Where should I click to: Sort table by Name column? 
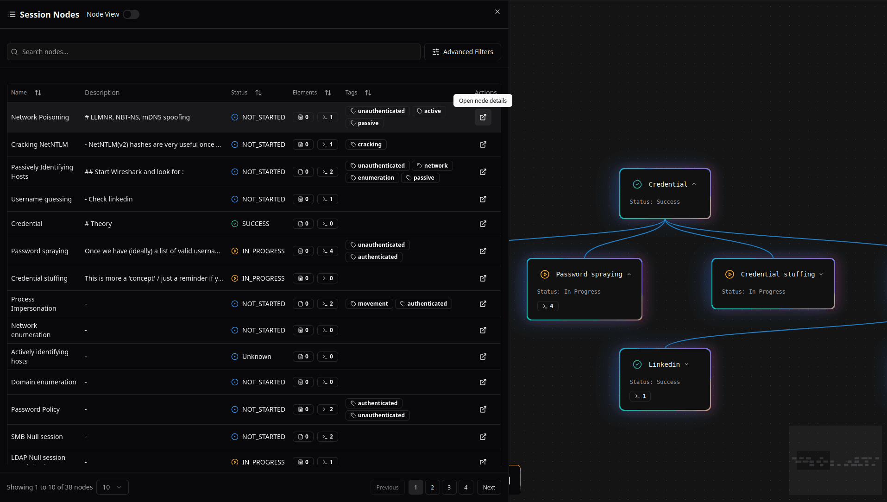click(38, 93)
